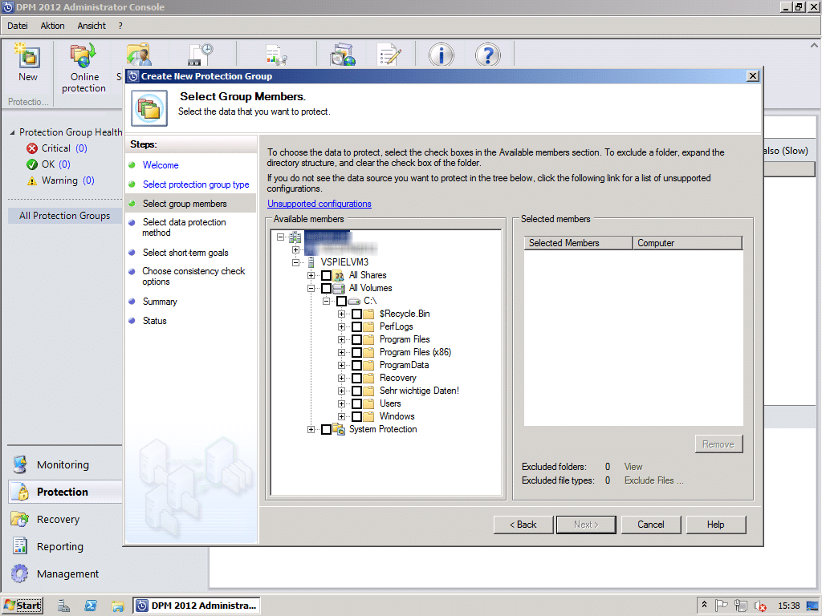Image resolution: width=822 pixels, height=616 pixels.
Task: Check the Recovery folder checkbox in tree
Action: point(356,379)
